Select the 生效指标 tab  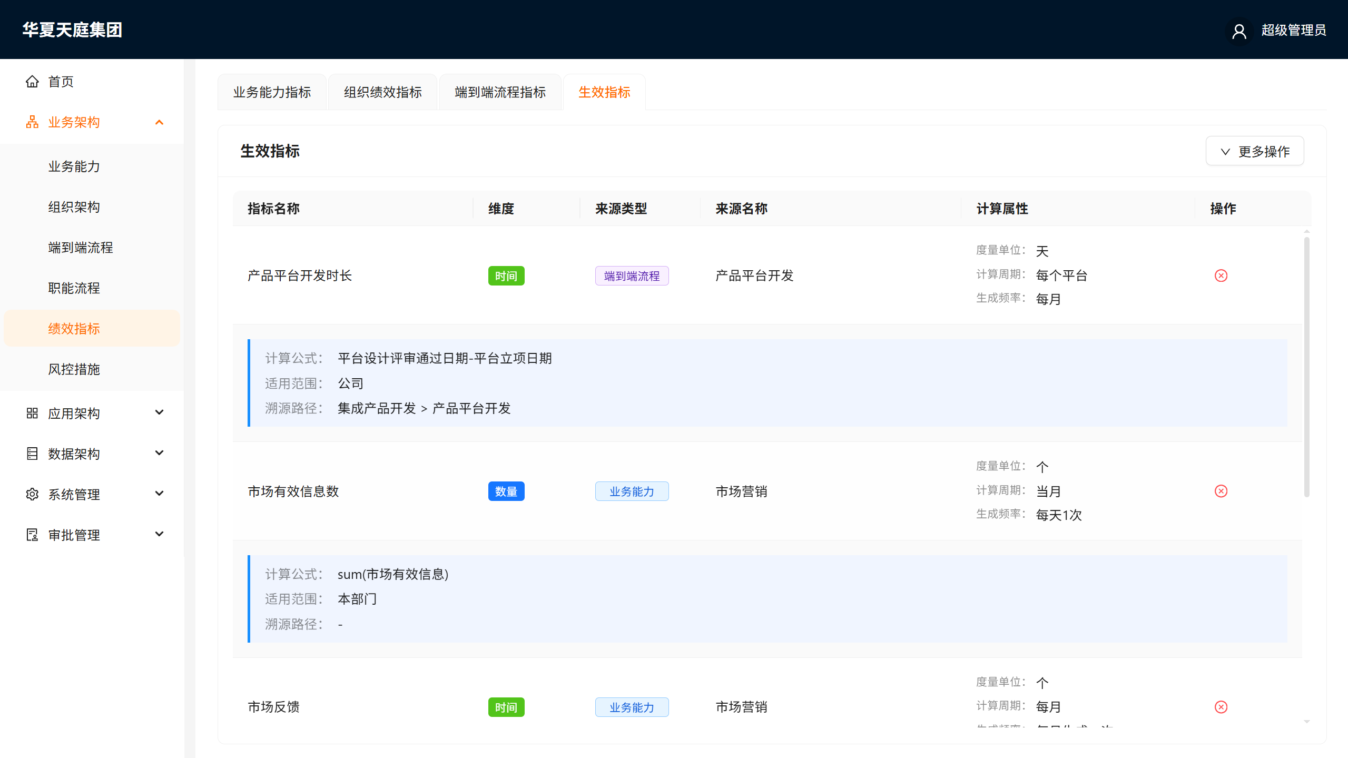point(604,92)
